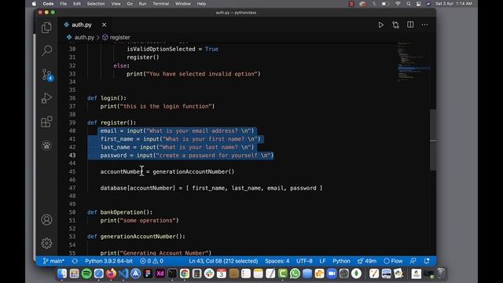Open Slack in the Dock
Image resolution: width=503 pixels, height=283 pixels.
pos(209,274)
